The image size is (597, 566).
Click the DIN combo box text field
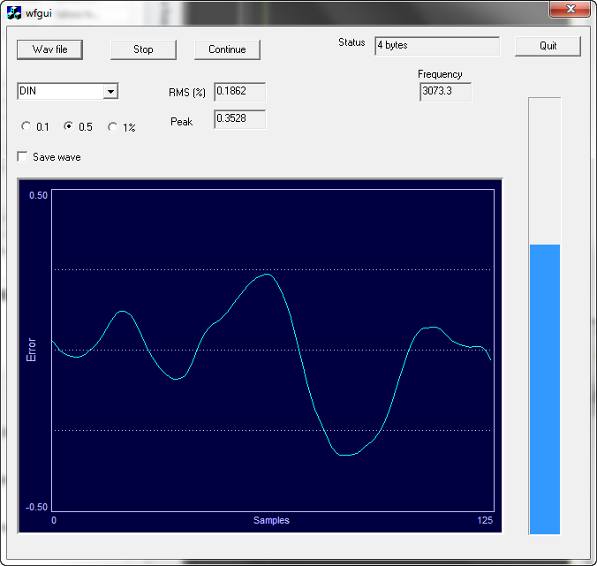[x=61, y=91]
